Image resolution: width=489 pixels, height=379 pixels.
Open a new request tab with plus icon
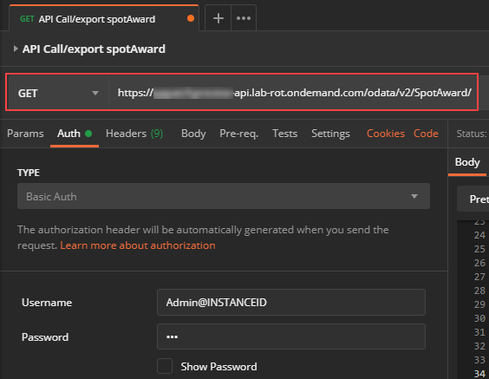(218, 18)
